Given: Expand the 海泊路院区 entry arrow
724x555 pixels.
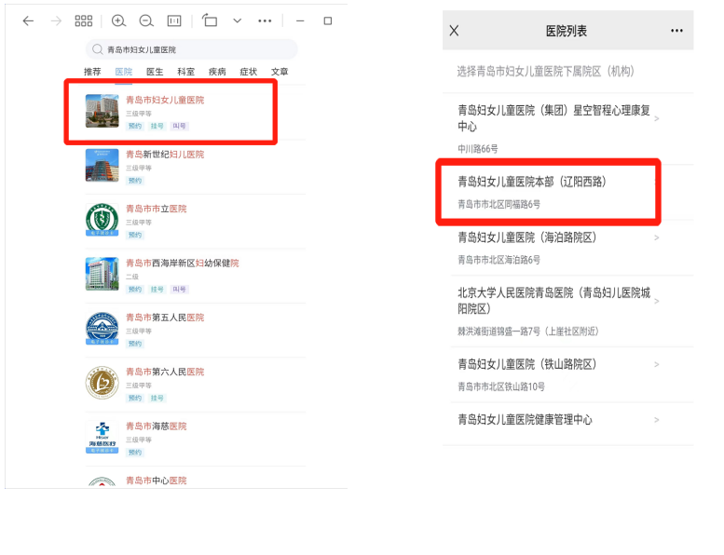Looking at the screenshot, I should pos(657,238).
